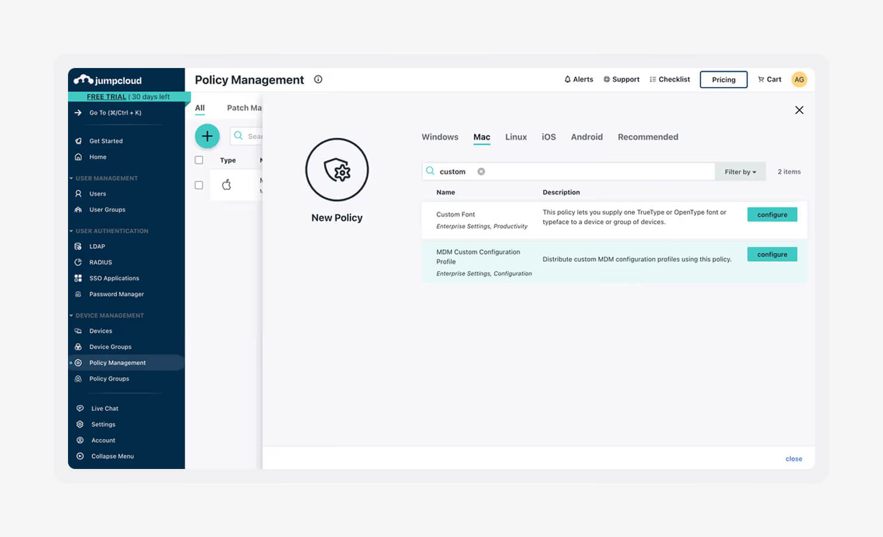Image resolution: width=883 pixels, height=537 pixels.
Task: Click the SSO Applications grid icon
Action: (78, 278)
